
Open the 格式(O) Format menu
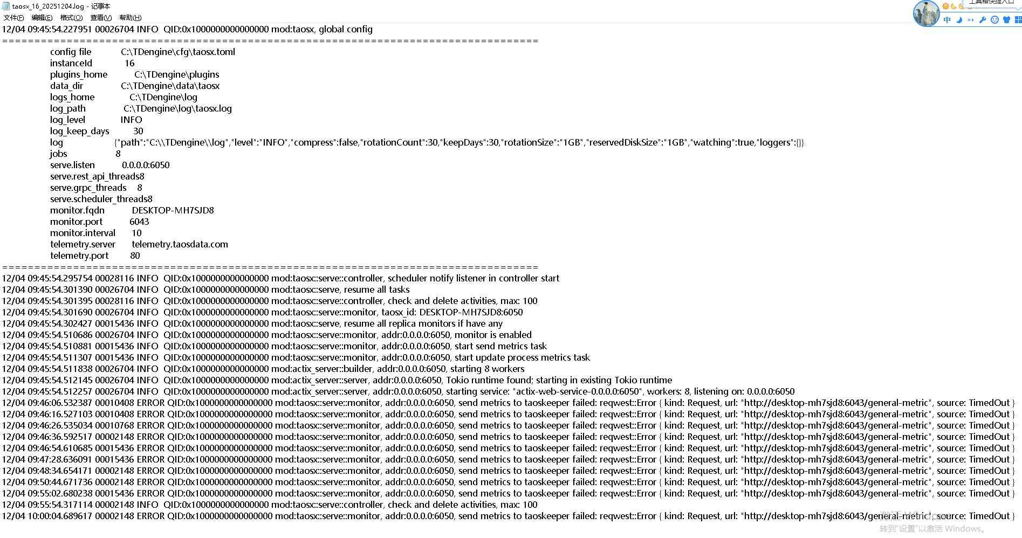[x=71, y=18]
